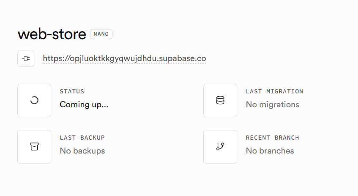Click the "No branches" text
This screenshot has width=358, height=196.
270,151
